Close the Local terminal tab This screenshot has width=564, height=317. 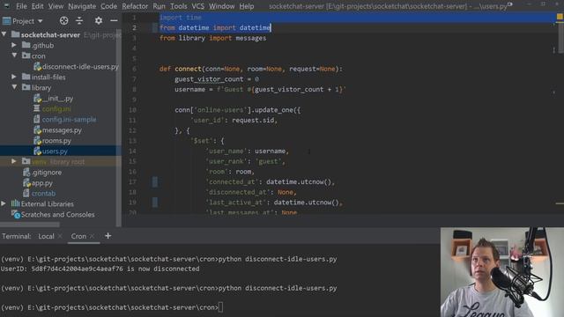pyautogui.click(x=60, y=236)
